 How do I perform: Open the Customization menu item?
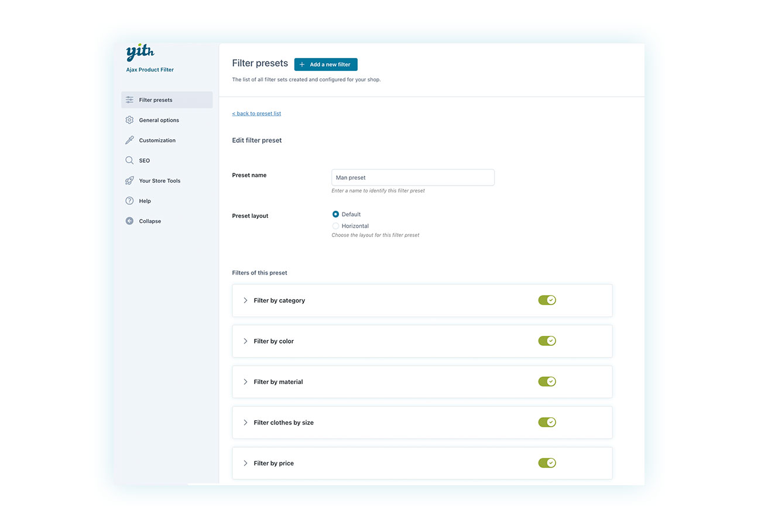[x=157, y=140]
